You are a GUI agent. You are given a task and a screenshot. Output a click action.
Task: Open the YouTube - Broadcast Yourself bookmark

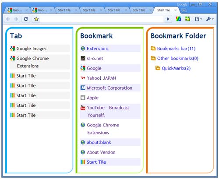[x=110, y=111]
